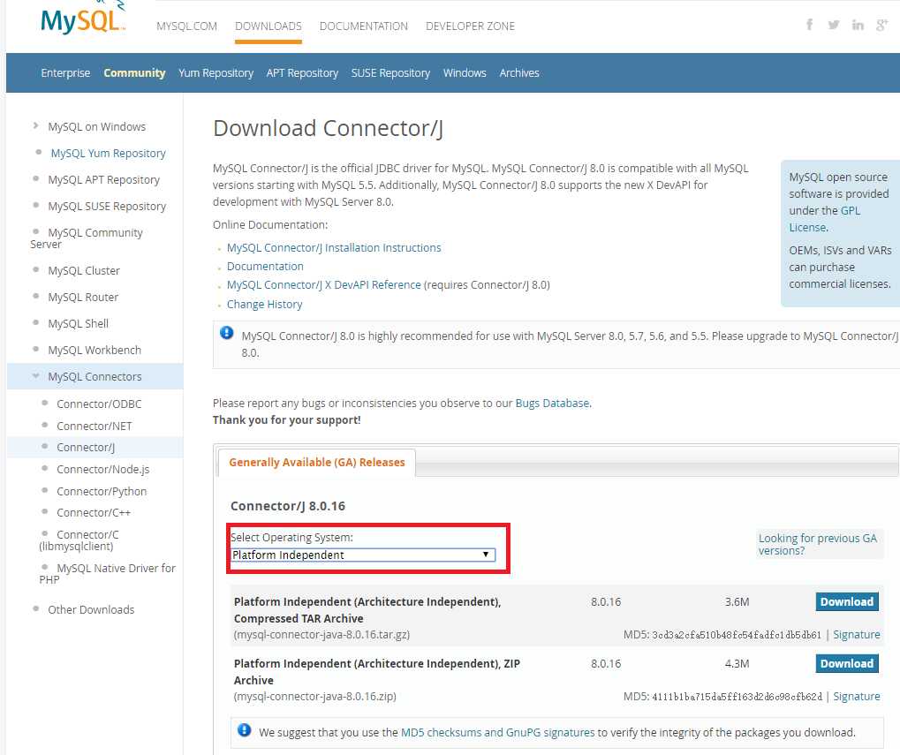The image size is (900, 755).
Task: Click the mysql-connector-java-8.0.16.tar.gz filename
Action: point(321,635)
